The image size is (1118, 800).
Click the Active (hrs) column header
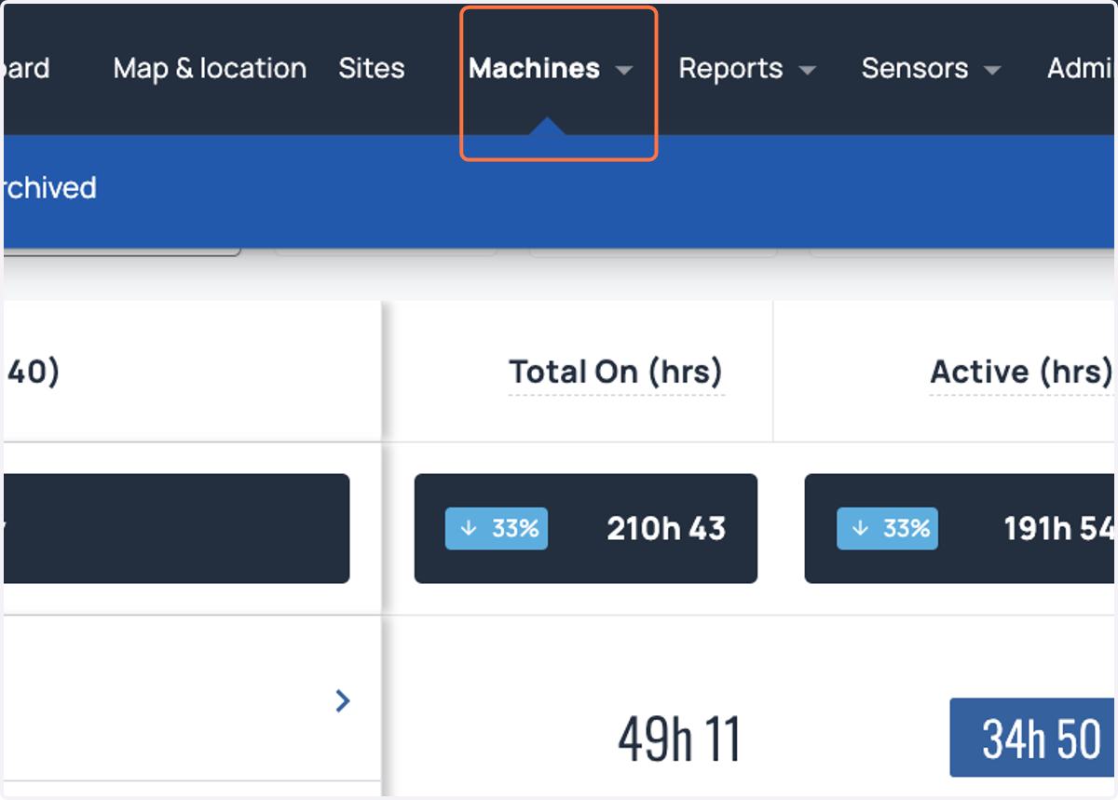[x=1021, y=373]
